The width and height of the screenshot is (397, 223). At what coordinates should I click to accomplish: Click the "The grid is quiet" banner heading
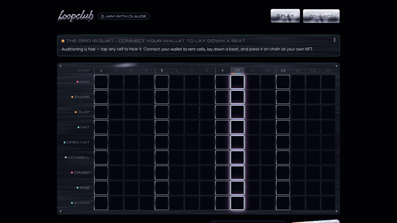click(156, 41)
